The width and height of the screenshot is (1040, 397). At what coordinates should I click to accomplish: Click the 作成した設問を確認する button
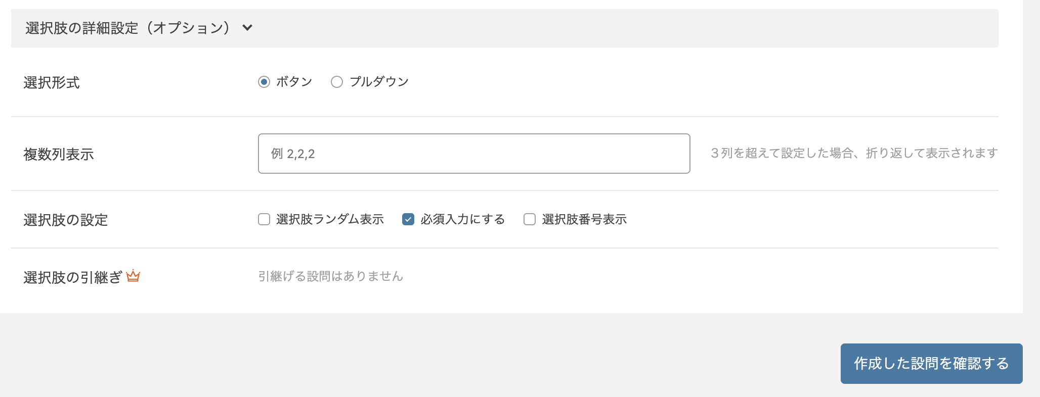coord(932,364)
